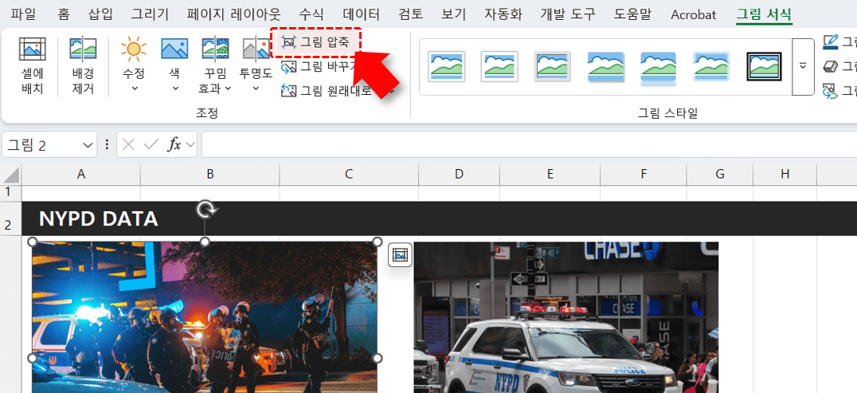Switch to the 데이터 tab
The width and height of the screenshot is (857, 393).
pyautogui.click(x=362, y=14)
